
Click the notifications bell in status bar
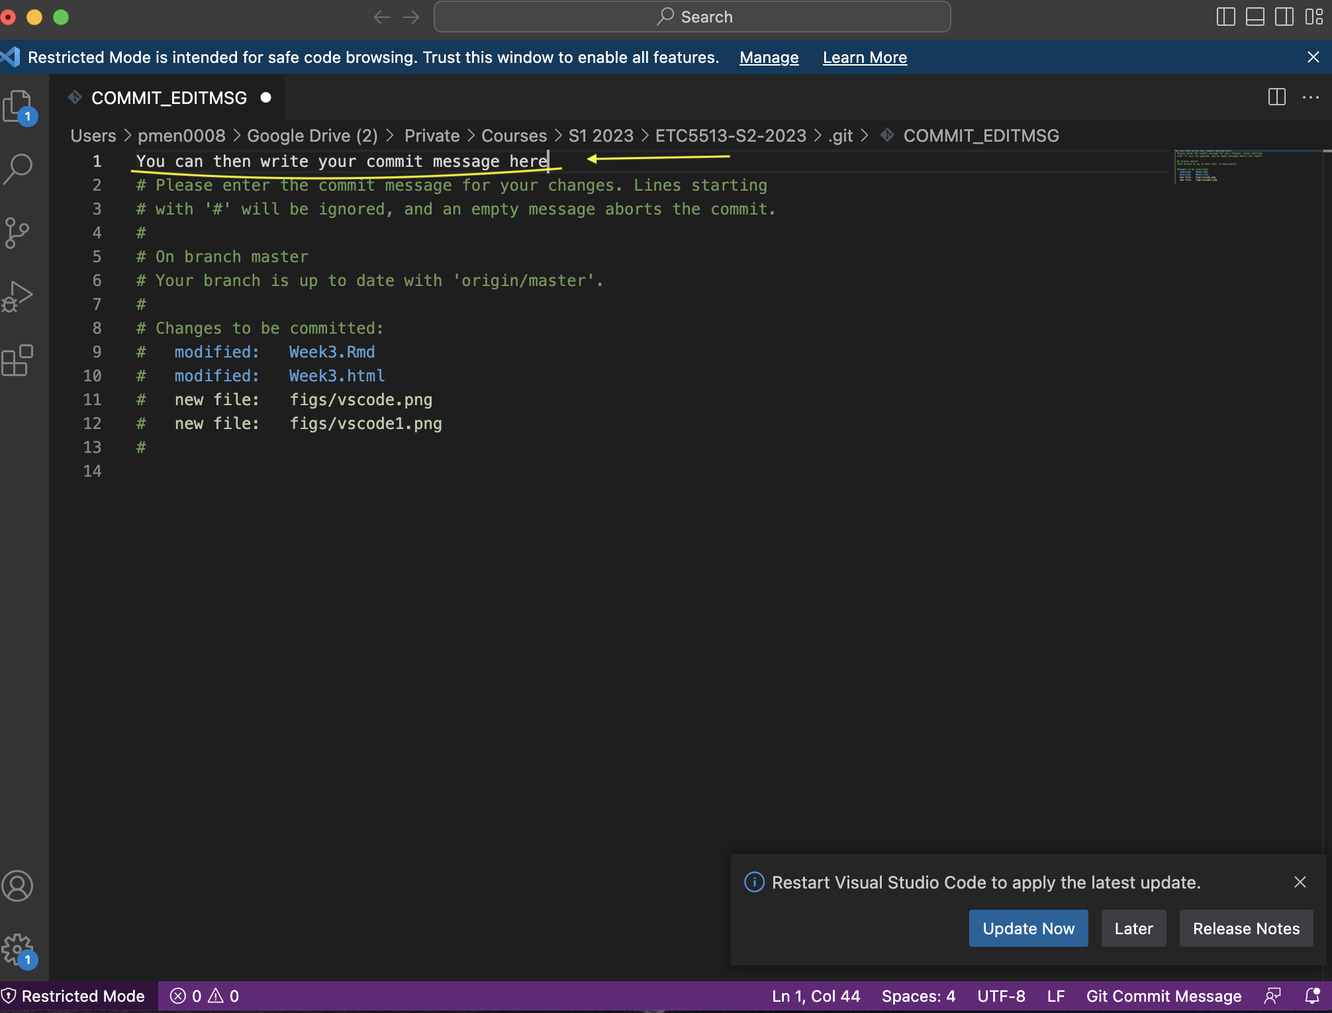pyautogui.click(x=1312, y=996)
